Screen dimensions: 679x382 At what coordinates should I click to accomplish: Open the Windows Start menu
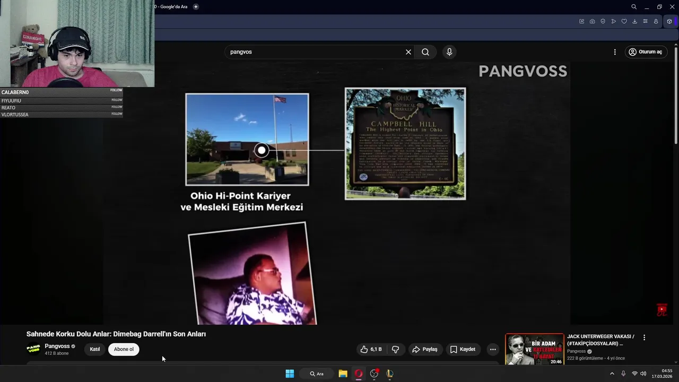pyautogui.click(x=290, y=374)
